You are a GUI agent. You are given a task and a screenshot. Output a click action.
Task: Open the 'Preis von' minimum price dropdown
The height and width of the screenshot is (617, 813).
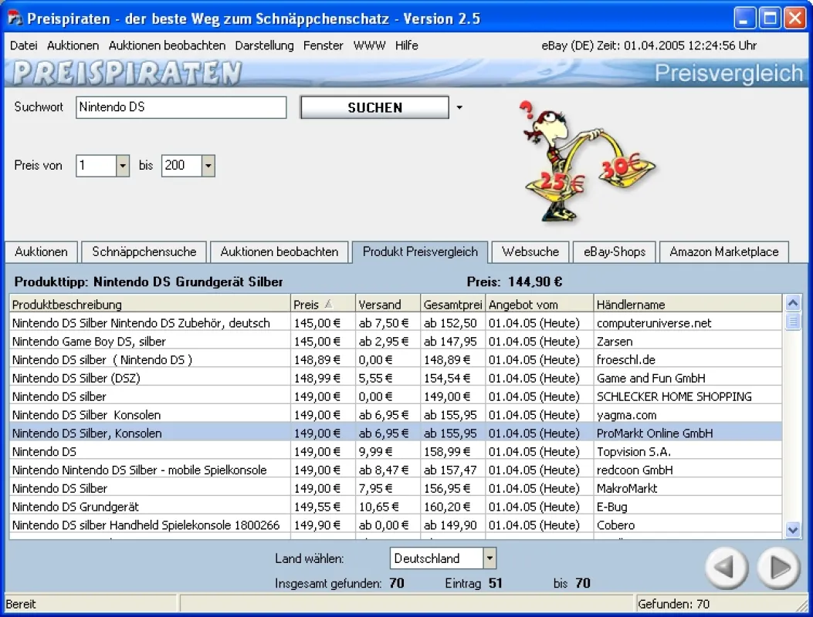pos(122,166)
